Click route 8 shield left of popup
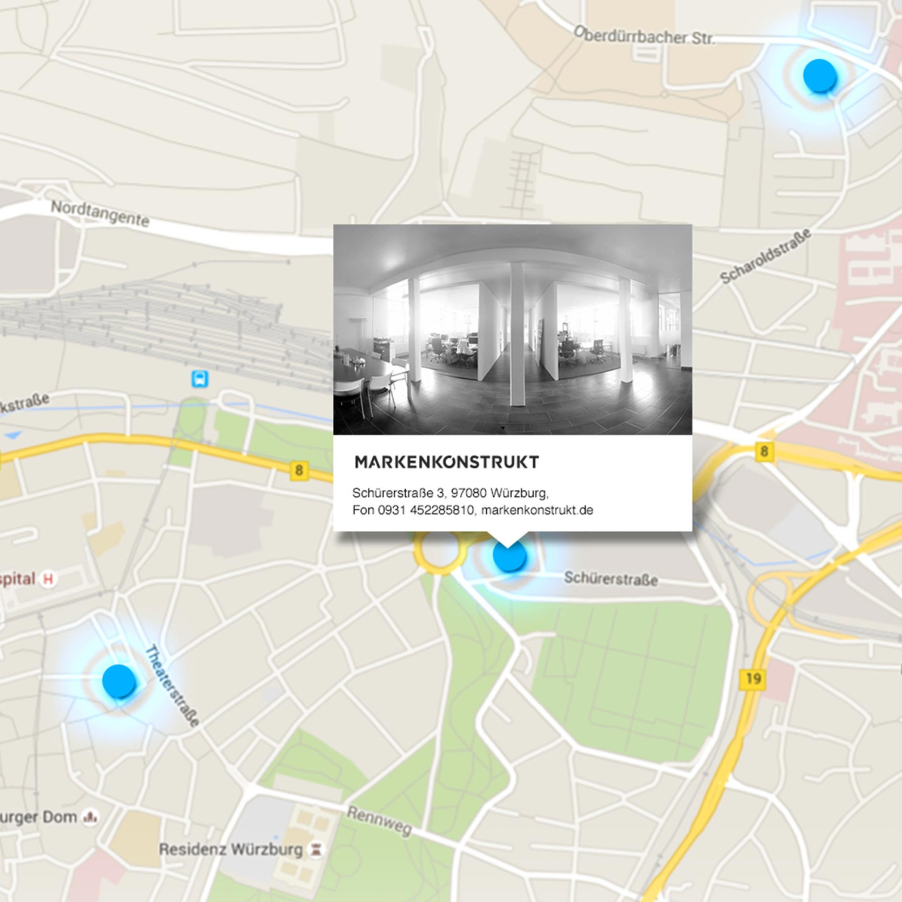 coord(299,471)
